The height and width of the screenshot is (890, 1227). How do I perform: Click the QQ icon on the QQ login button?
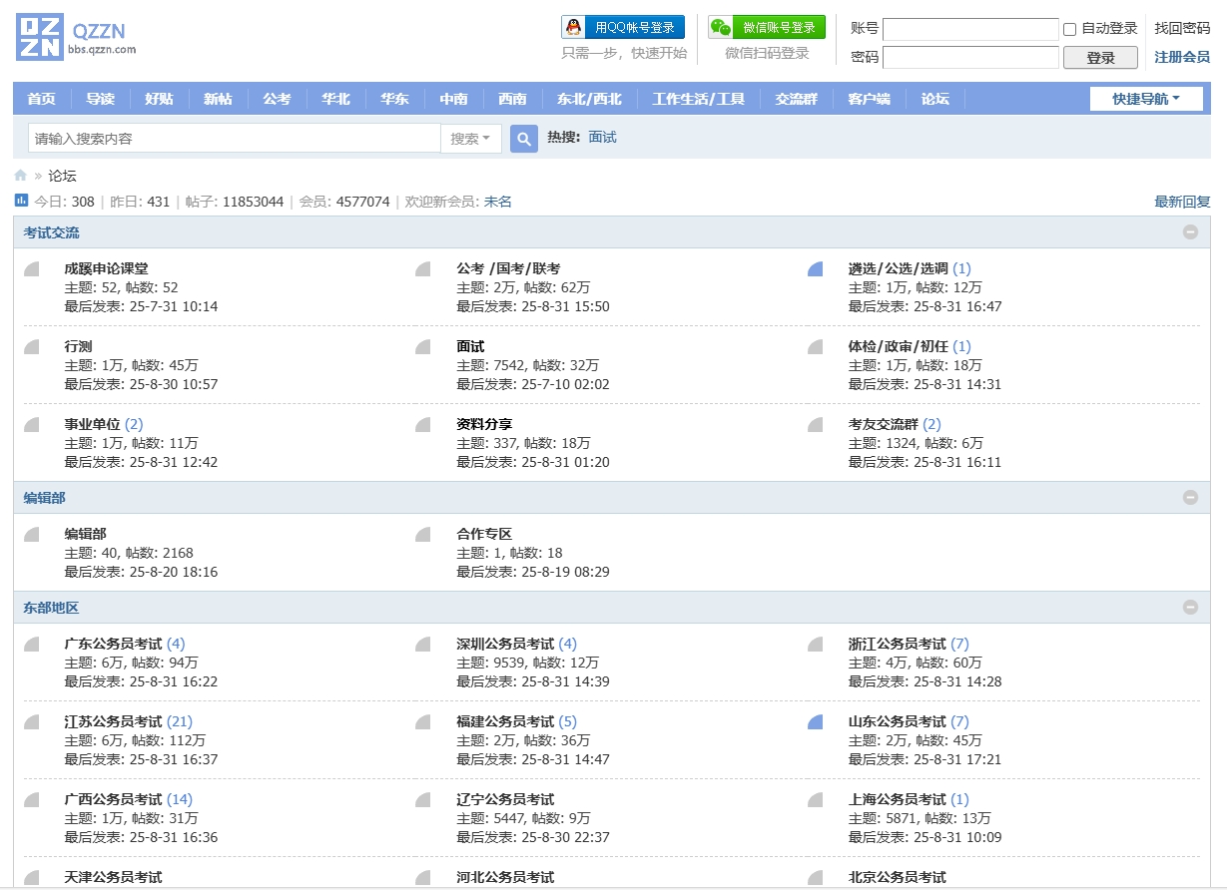point(575,27)
